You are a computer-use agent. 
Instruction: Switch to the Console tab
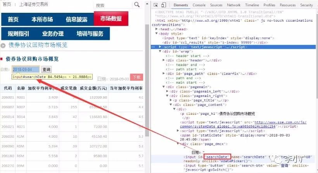[x=199, y=5]
